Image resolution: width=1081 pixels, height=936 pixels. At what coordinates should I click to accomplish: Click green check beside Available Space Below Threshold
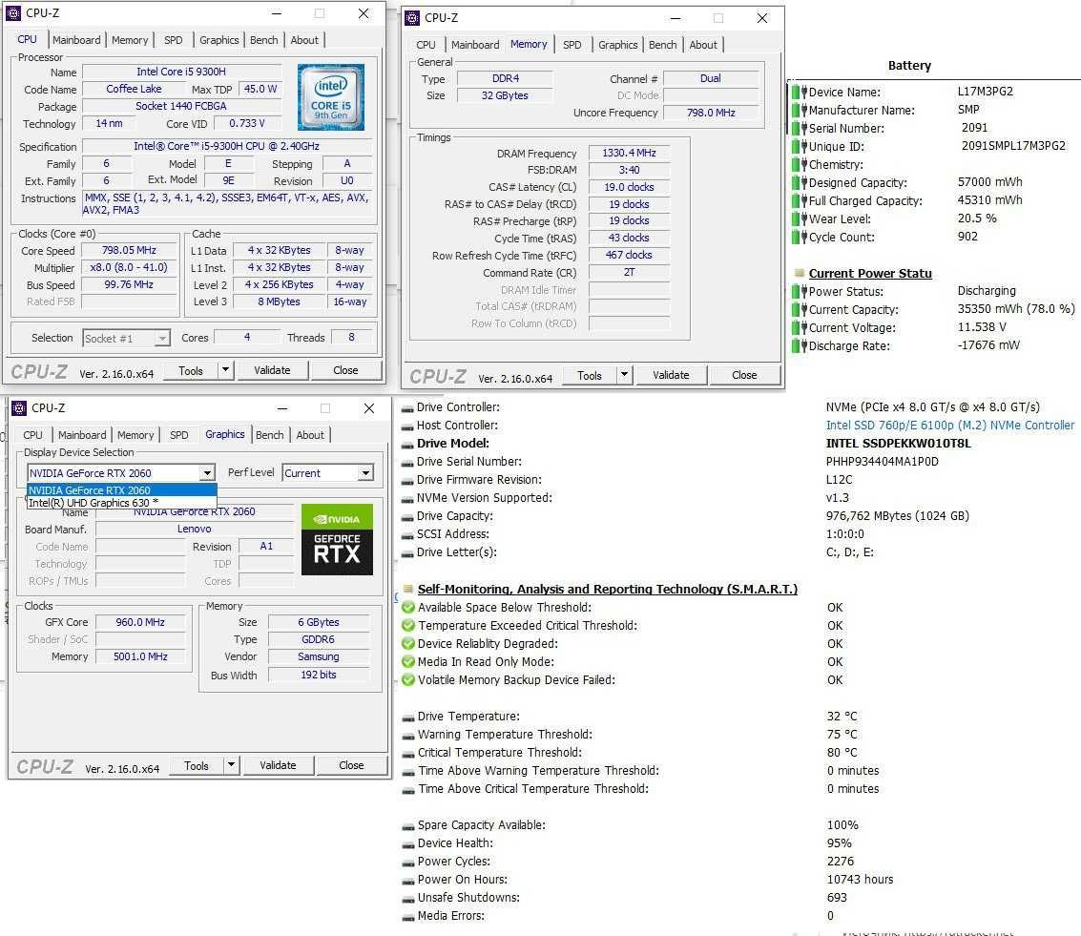tap(408, 607)
